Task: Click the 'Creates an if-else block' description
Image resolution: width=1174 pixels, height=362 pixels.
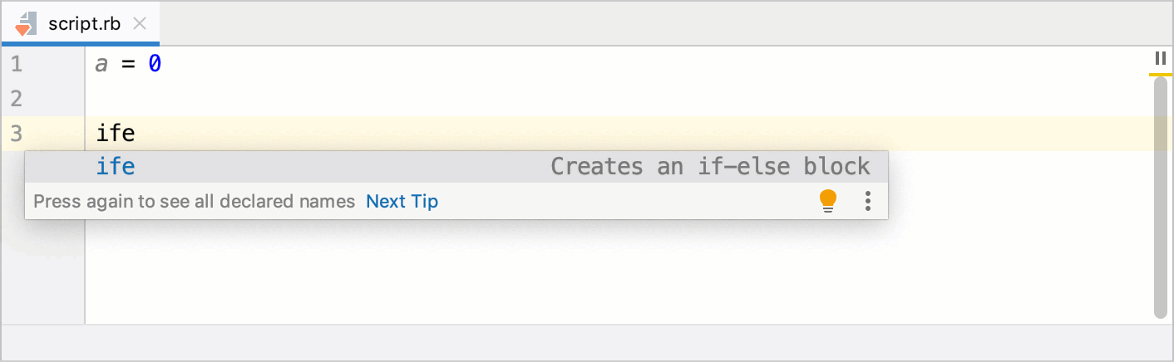Action: point(710,167)
